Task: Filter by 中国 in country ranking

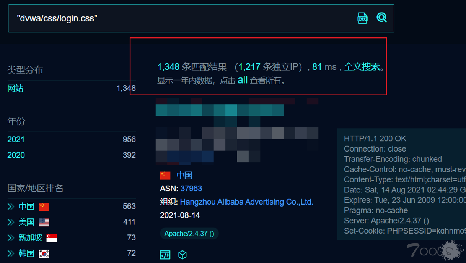Action: click(x=26, y=207)
